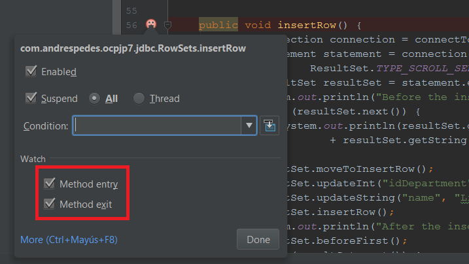
Task: Open the Condition history dropdown arrow
Action: point(249,125)
